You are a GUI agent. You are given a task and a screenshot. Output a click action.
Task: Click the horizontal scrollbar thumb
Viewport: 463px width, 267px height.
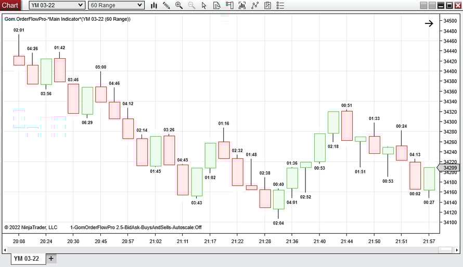(445, 250)
